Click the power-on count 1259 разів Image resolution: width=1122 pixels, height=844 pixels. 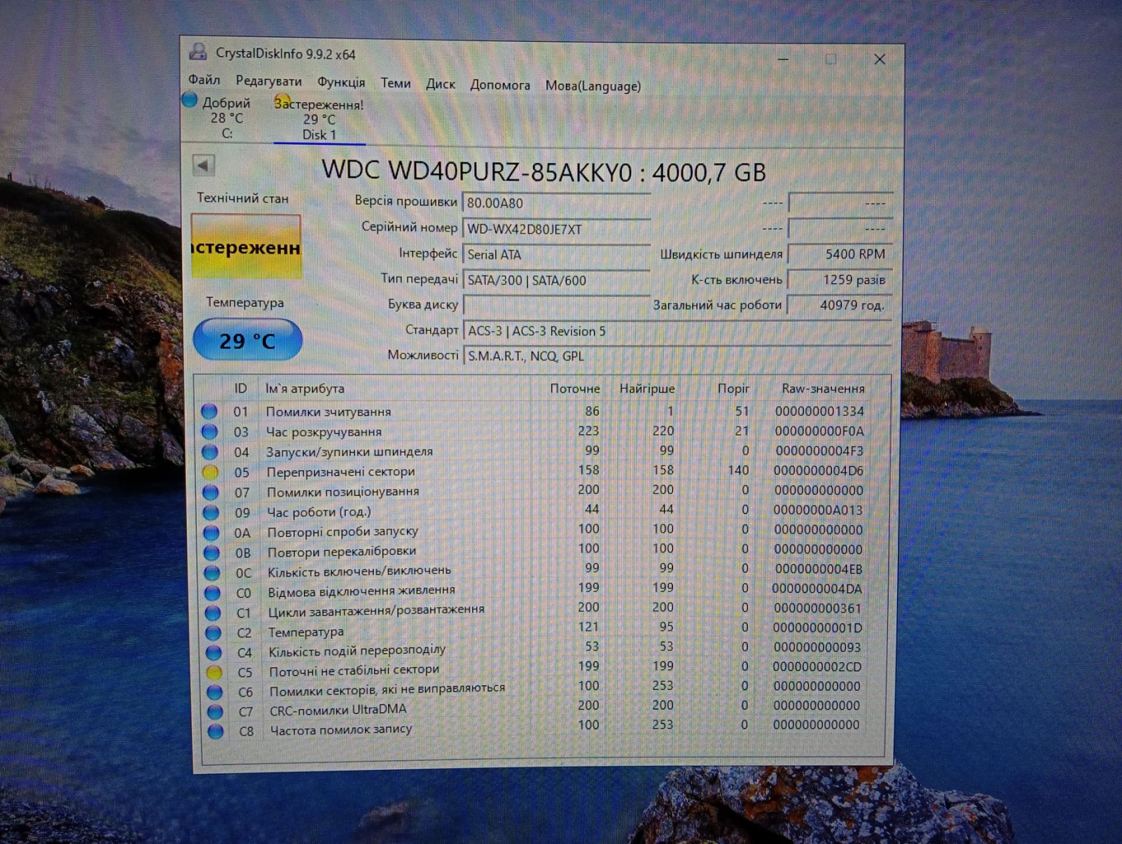click(839, 279)
